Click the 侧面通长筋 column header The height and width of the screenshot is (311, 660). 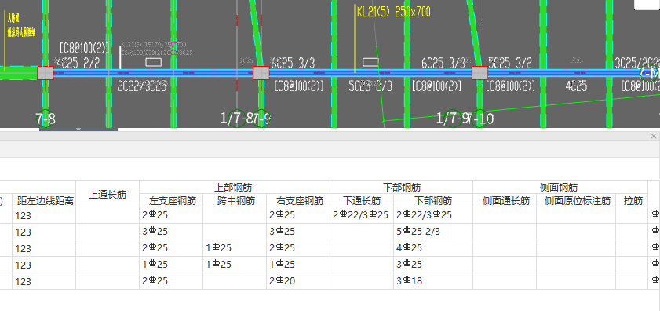pos(505,200)
